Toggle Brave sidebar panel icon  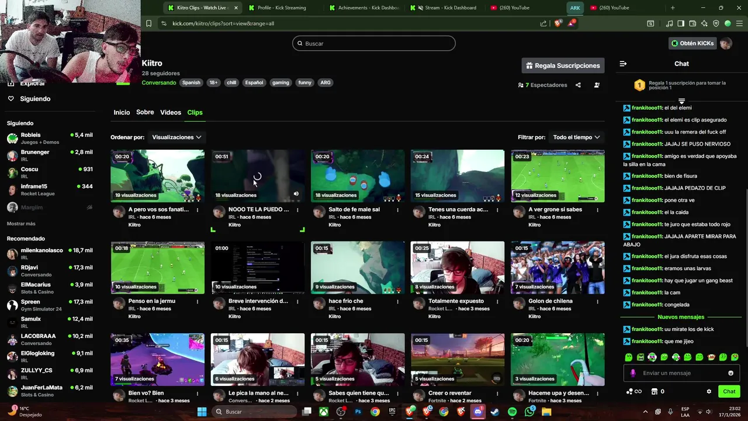point(681,23)
